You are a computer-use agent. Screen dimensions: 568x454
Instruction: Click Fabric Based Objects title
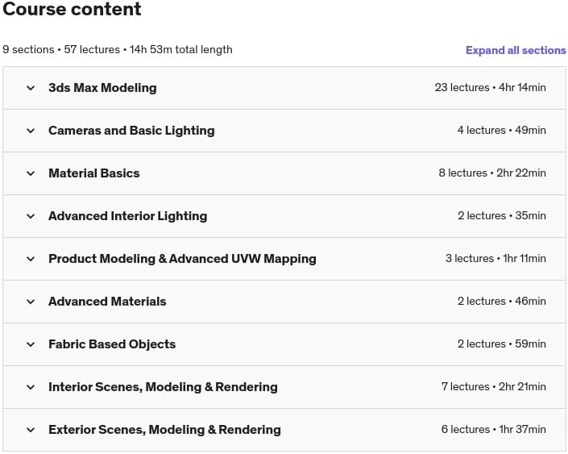point(112,344)
